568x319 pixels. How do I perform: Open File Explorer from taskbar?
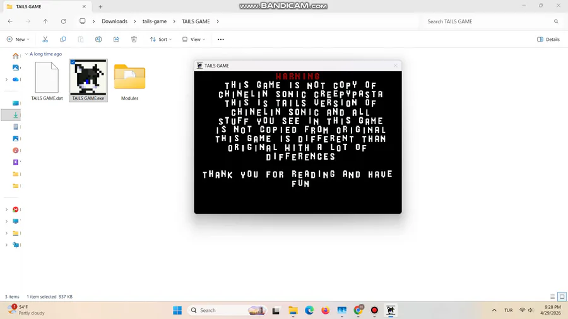coord(293,310)
